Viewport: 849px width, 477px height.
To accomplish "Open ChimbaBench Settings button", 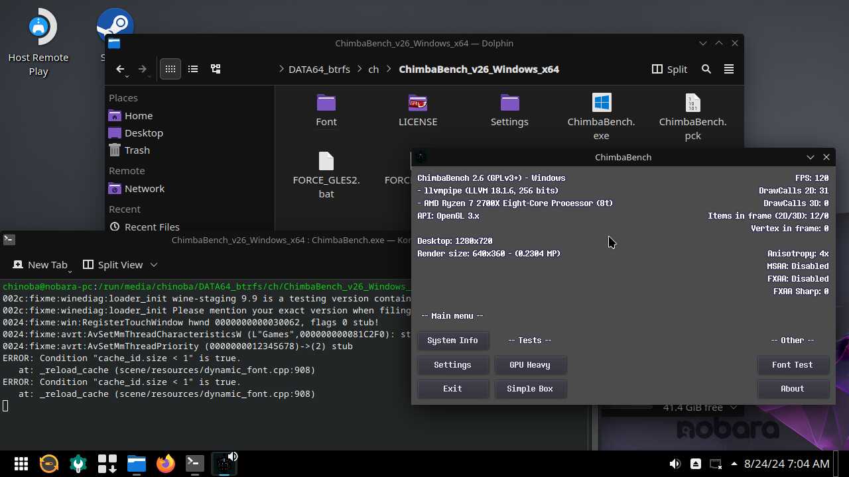I will (452, 365).
